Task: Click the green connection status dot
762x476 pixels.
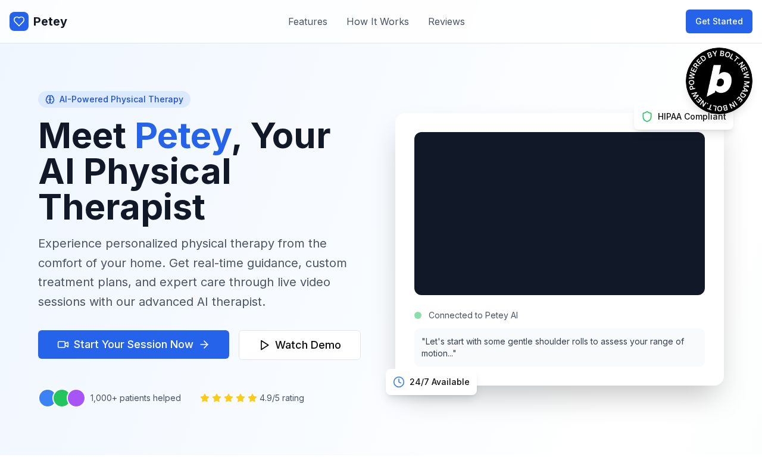Action: (418, 315)
